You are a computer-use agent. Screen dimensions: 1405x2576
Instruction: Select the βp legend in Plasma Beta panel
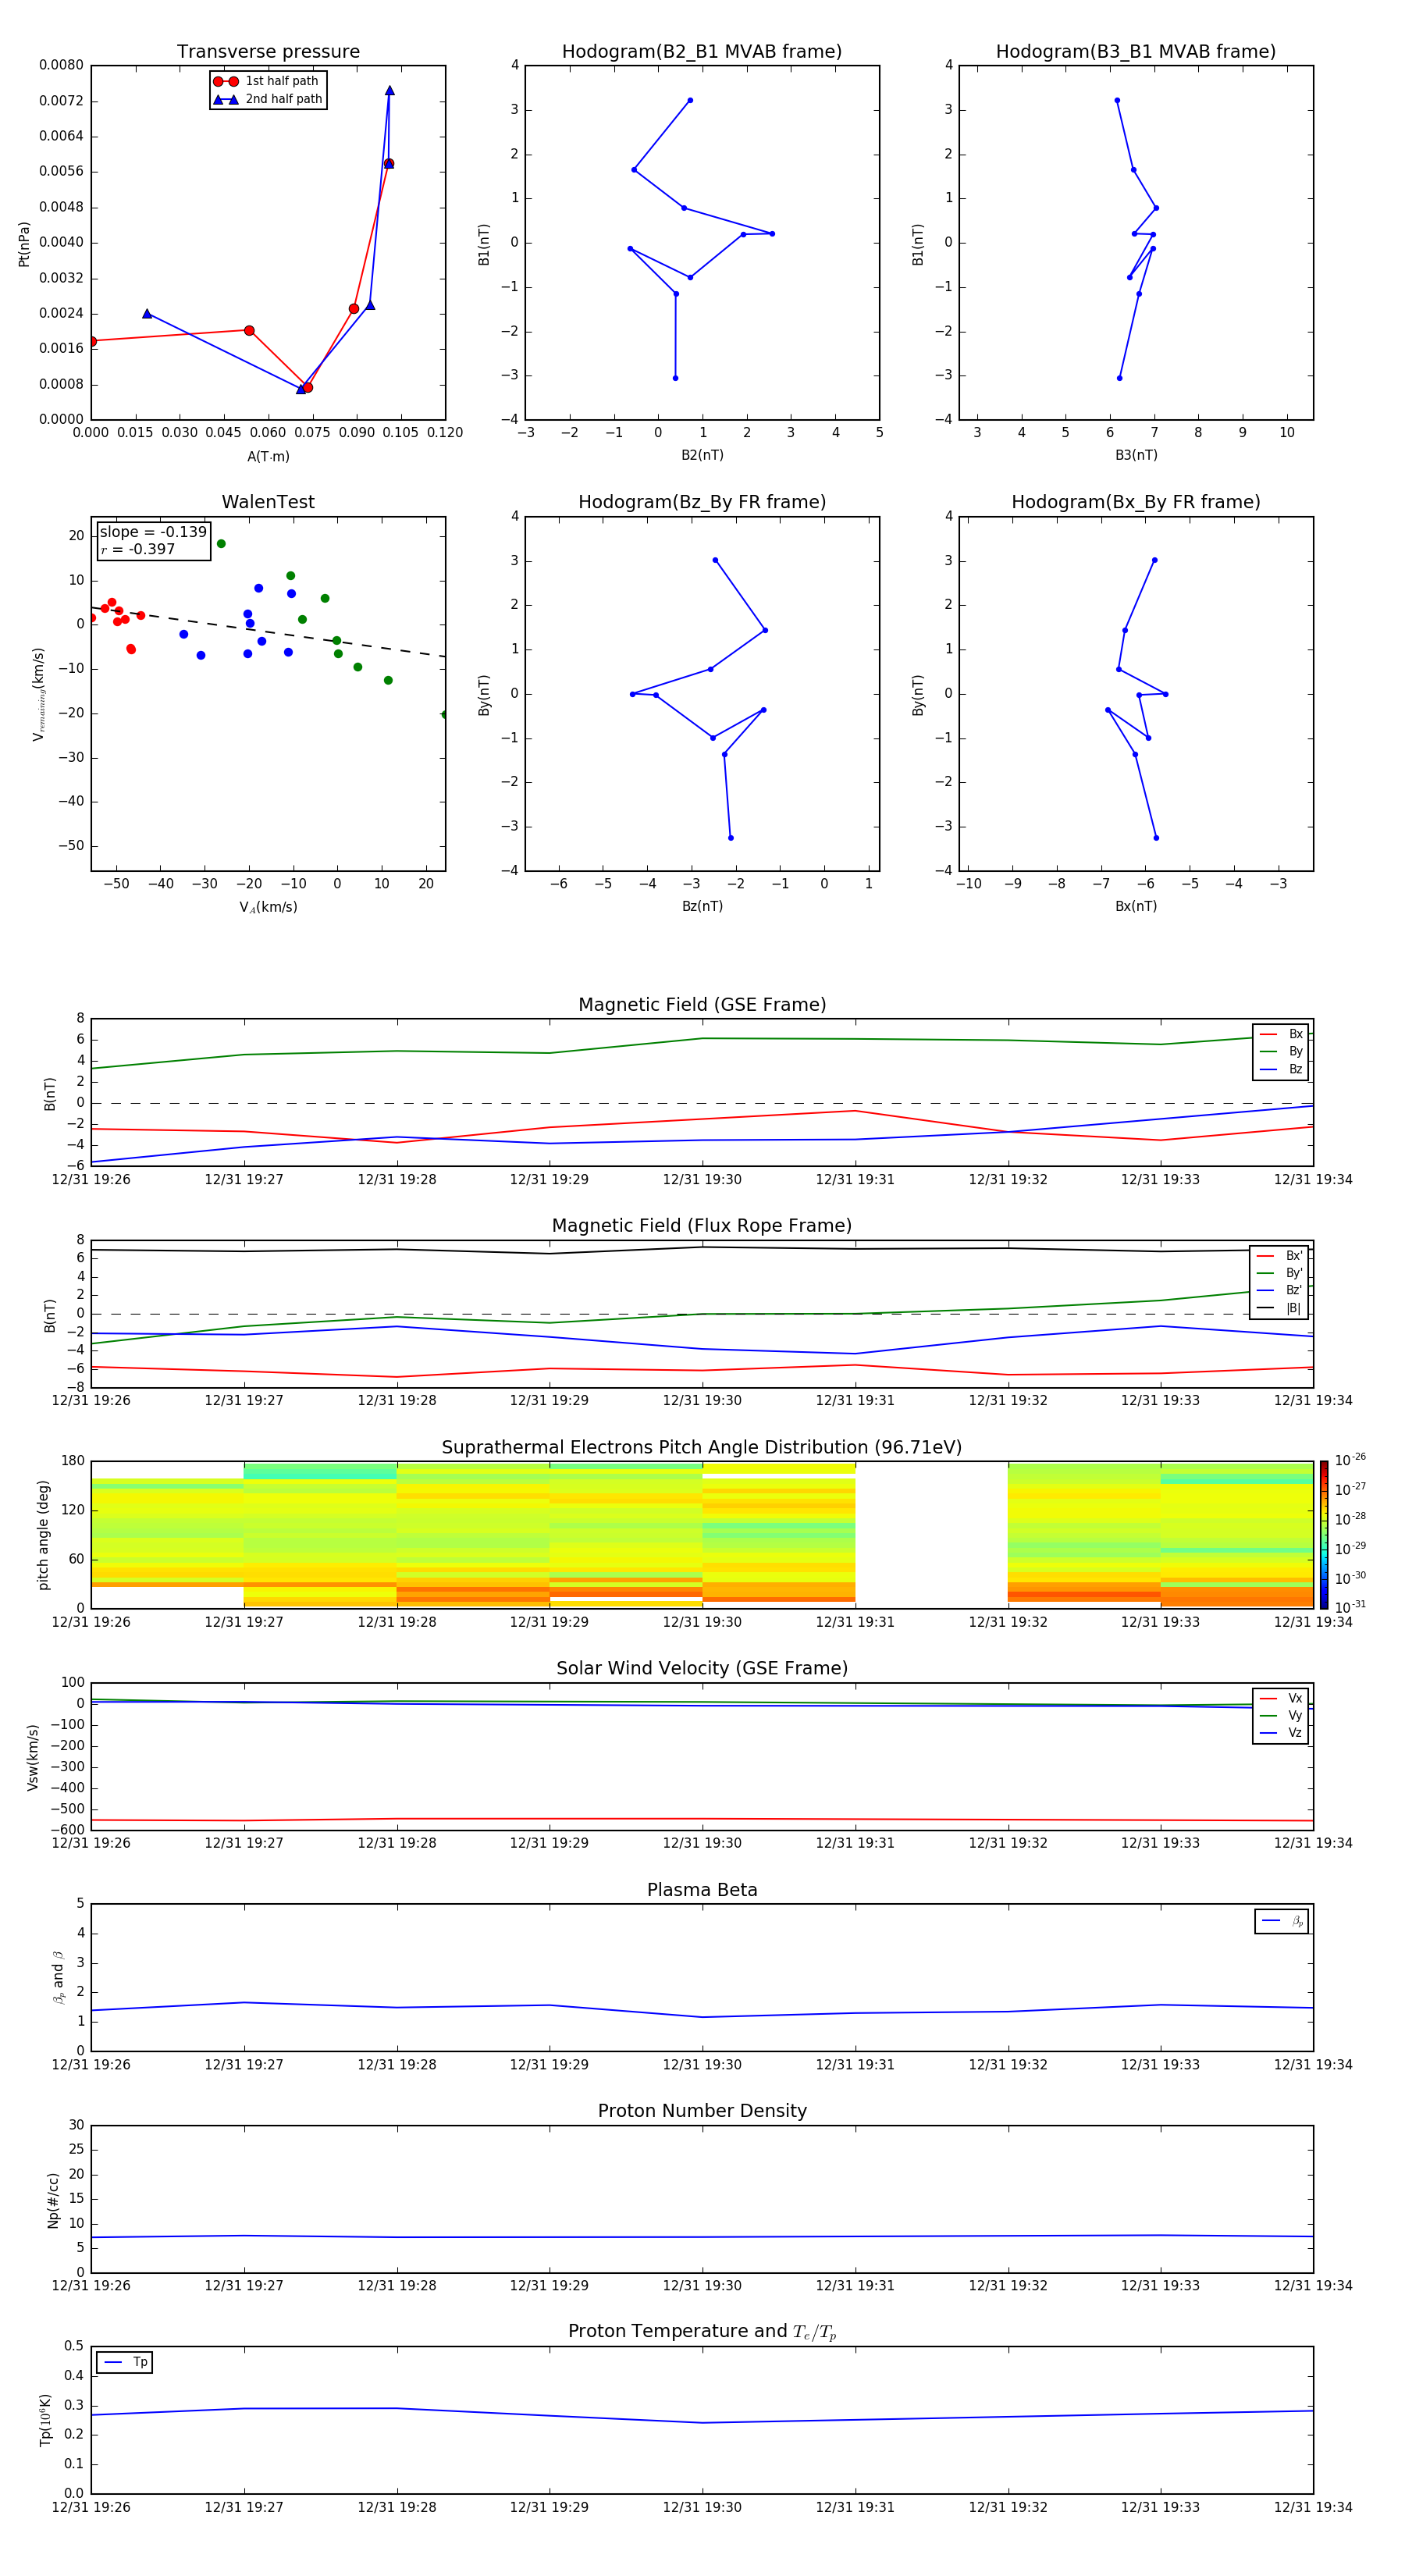tap(1282, 1921)
